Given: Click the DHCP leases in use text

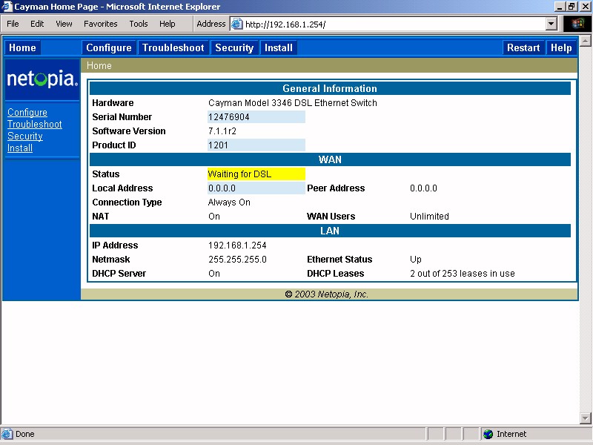Looking at the screenshot, I should tap(463, 274).
